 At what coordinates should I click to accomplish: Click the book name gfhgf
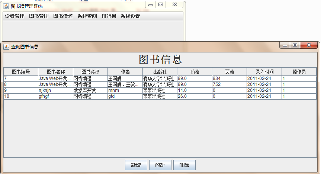(56, 96)
